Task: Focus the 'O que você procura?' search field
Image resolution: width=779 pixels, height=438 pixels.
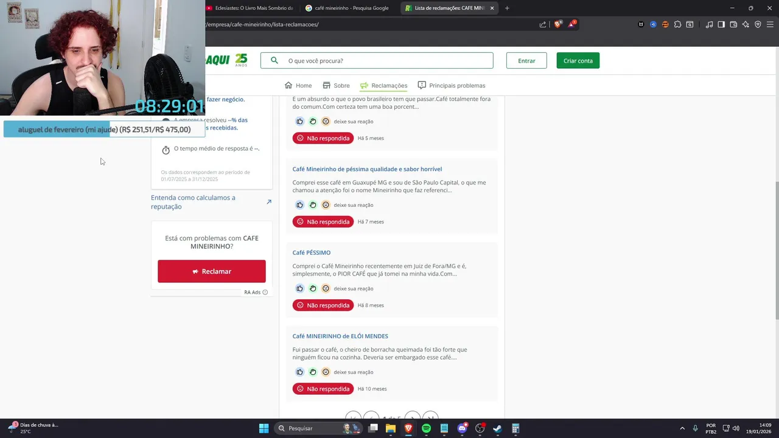Action: click(377, 60)
